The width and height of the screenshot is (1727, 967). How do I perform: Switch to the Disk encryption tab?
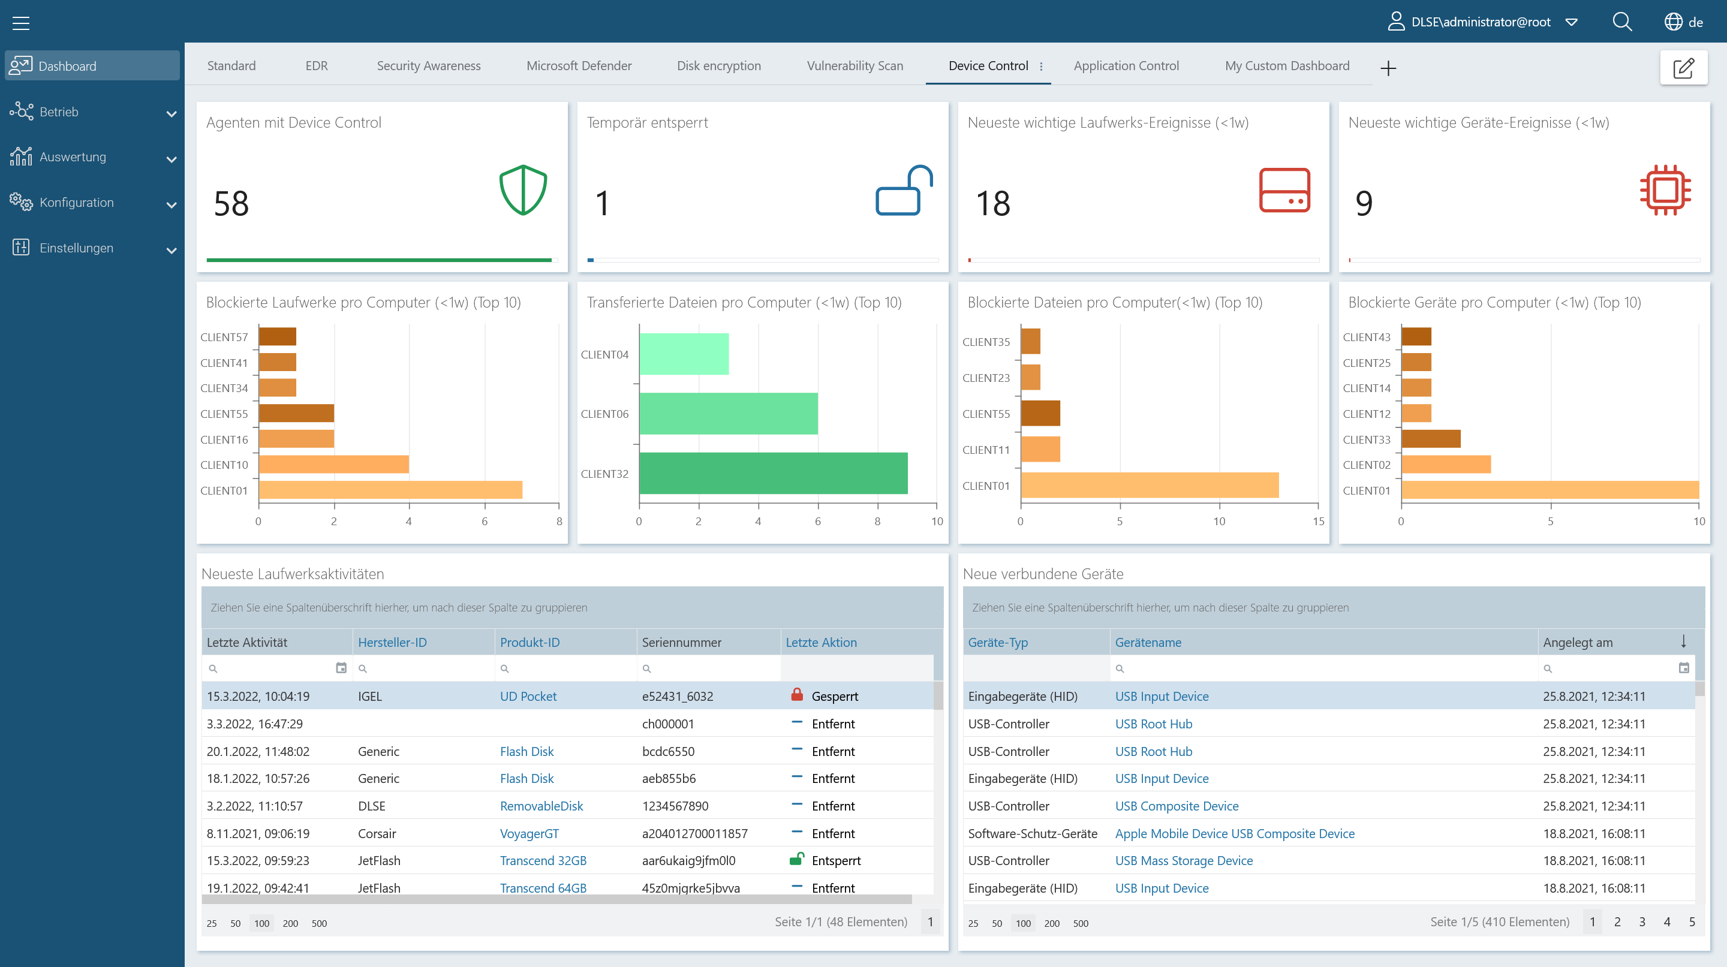(719, 66)
